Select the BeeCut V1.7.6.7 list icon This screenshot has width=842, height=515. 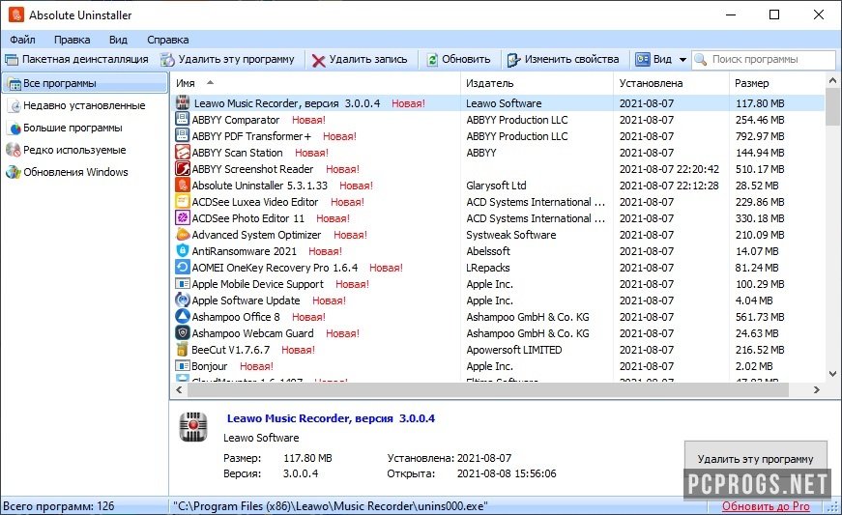[x=183, y=350]
